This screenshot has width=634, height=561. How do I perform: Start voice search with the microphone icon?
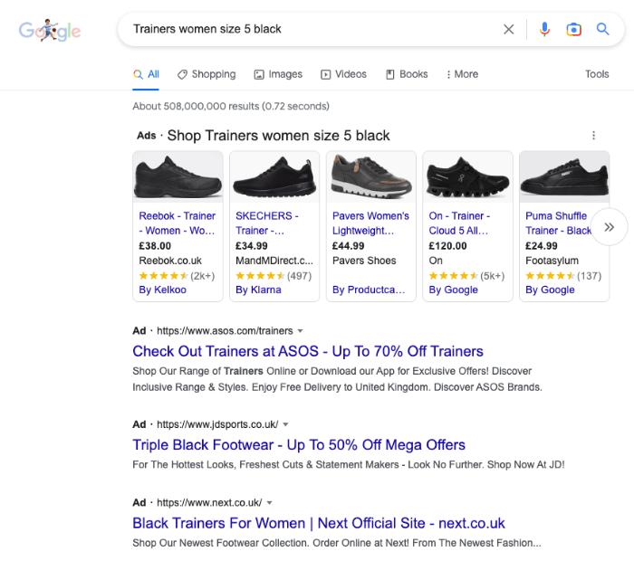point(544,29)
